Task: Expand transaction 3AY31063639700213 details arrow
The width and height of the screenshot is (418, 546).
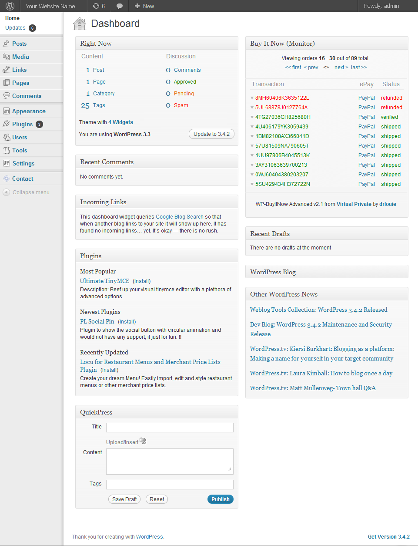Action: click(252, 165)
